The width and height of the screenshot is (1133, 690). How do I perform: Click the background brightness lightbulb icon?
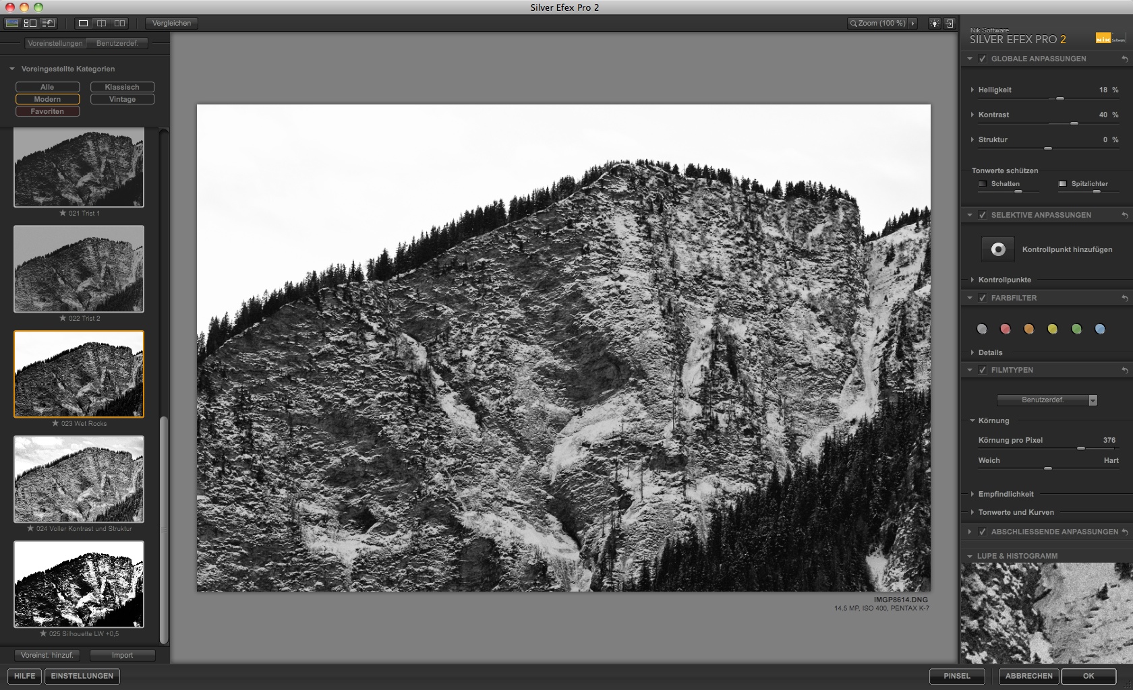pos(934,23)
